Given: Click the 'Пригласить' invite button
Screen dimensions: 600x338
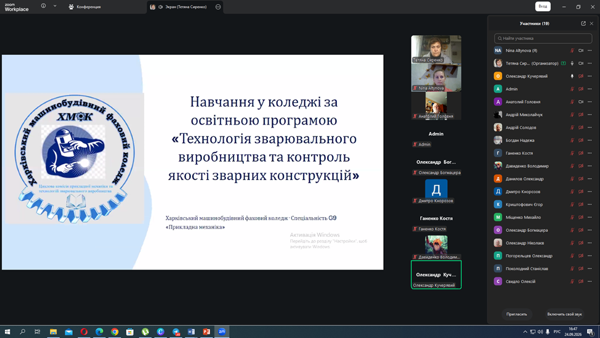Looking at the screenshot, I should click(517, 314).
